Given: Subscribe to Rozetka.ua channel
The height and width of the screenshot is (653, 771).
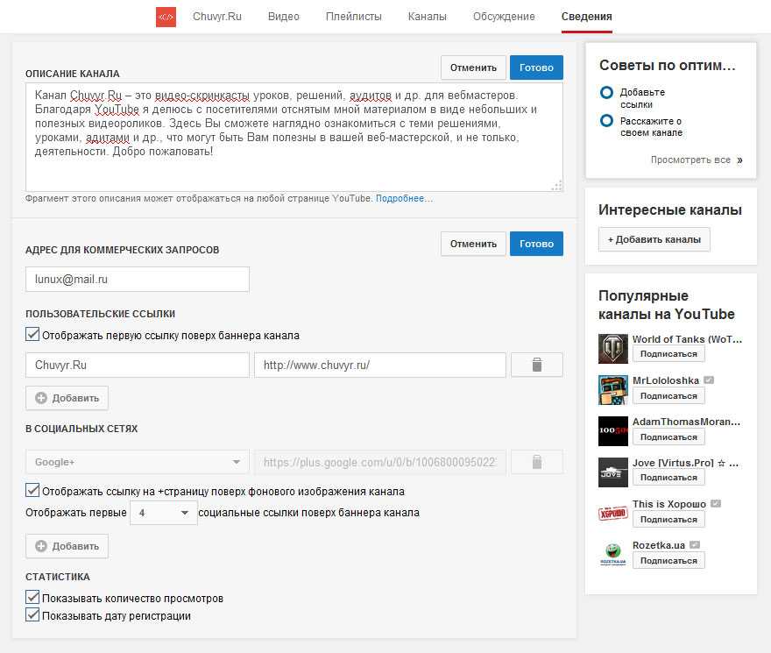Looking at the screenshot, I should tap(668, 560).
